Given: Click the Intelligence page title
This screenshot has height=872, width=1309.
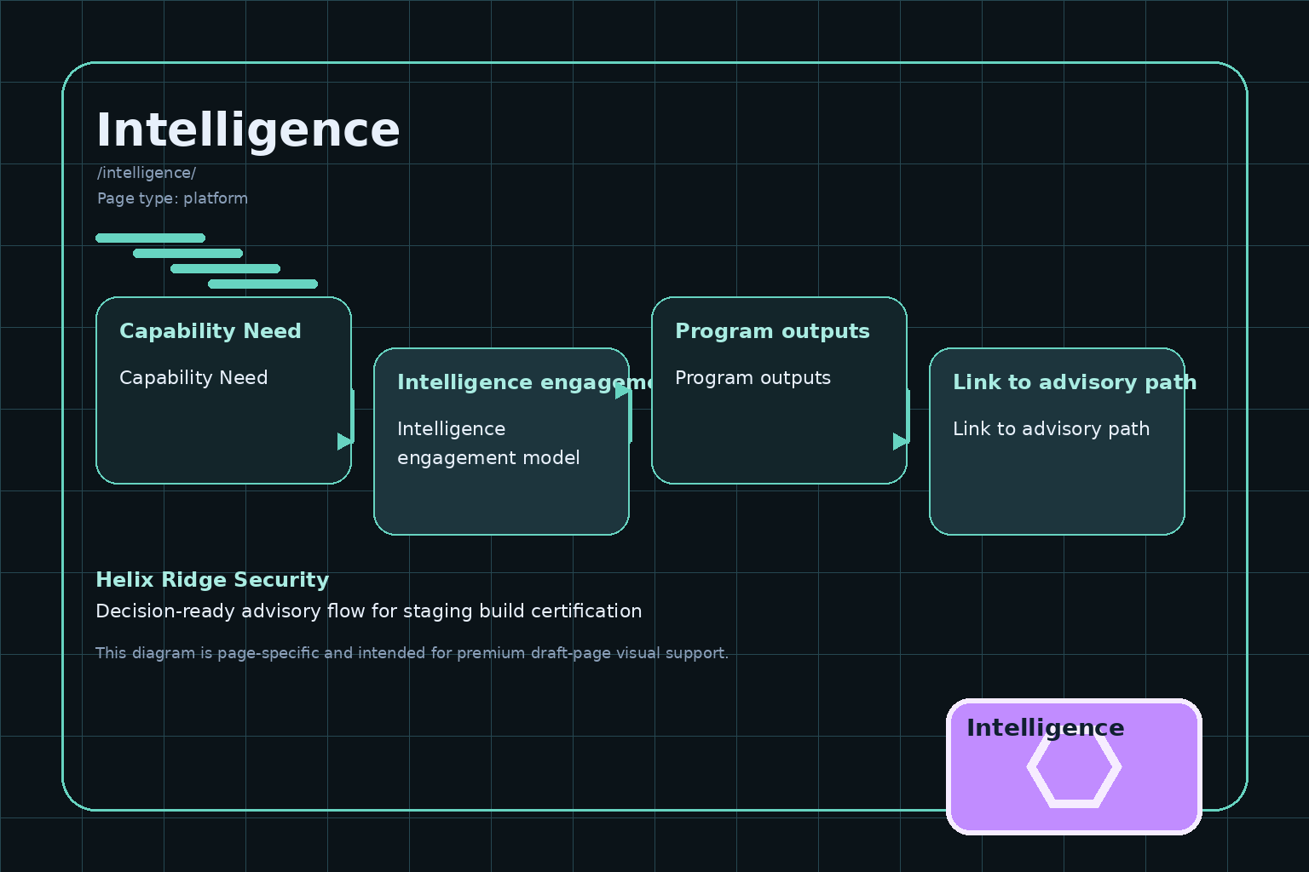Looking at the screenshot, I should point(248,130).
